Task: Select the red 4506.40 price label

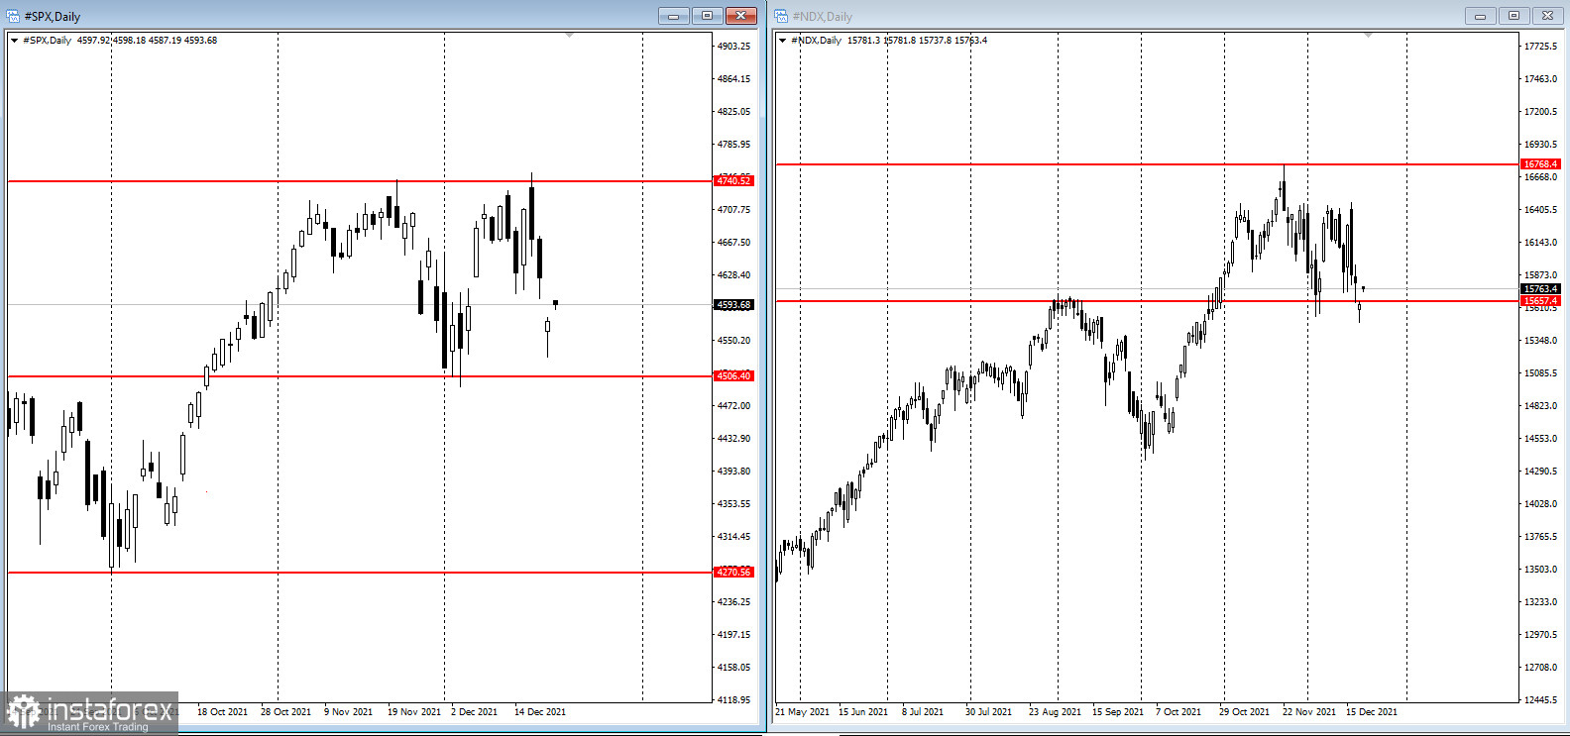Action: pos(733,376)
